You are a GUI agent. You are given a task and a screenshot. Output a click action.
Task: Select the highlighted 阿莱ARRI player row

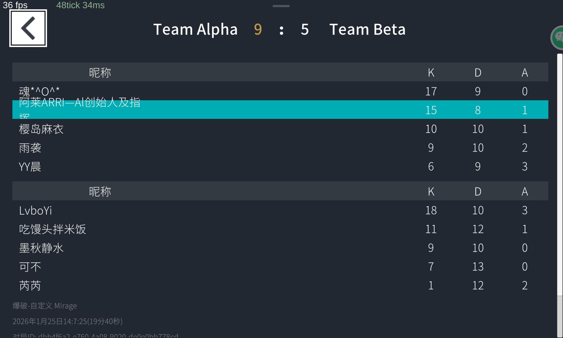[x=280, y=110]
